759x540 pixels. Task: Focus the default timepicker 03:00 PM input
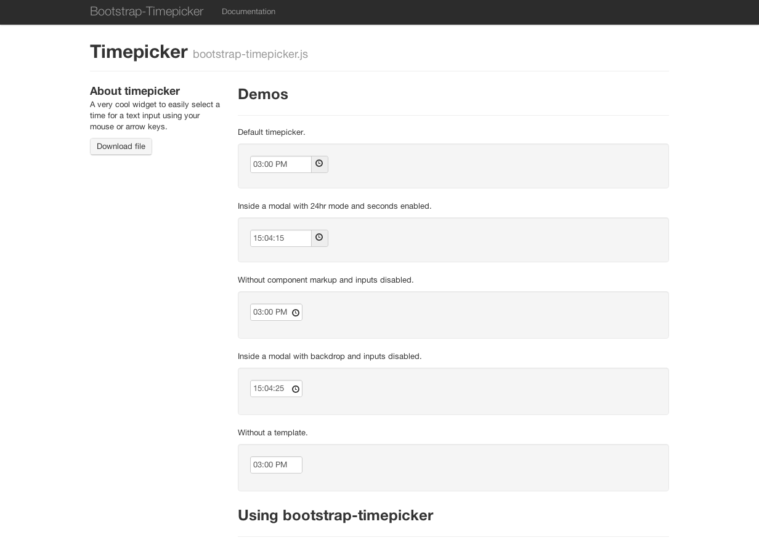point(281,164)
